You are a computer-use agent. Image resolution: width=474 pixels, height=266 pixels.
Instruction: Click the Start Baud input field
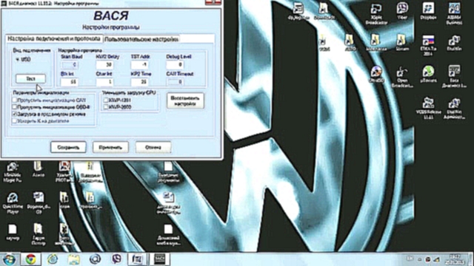(x=70, y=64)
